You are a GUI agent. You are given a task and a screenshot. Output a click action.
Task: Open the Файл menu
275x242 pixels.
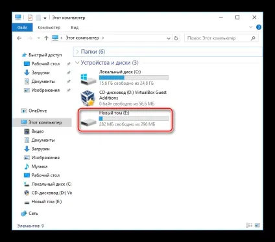pos(22,28)
